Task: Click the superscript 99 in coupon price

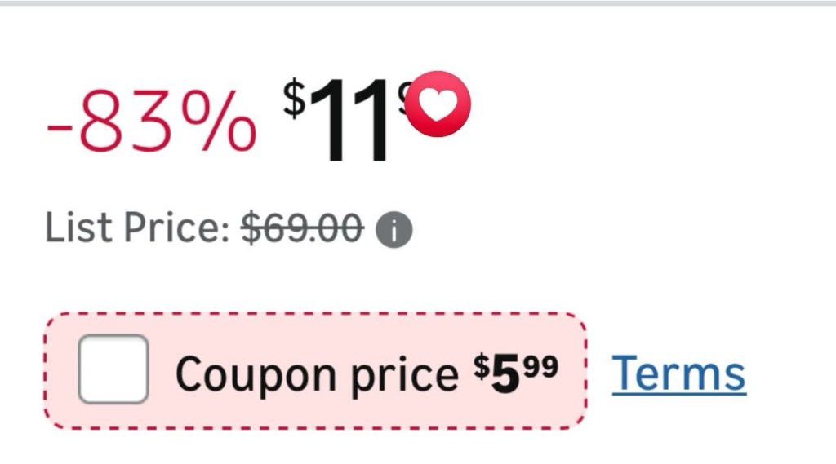Action: point(540,368)
